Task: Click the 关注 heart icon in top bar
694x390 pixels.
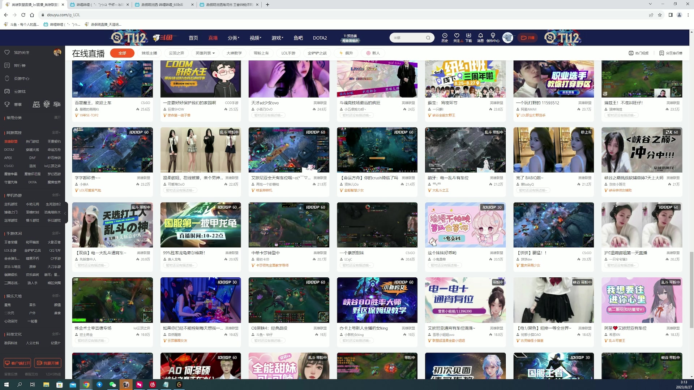Action: click(457, 38)
